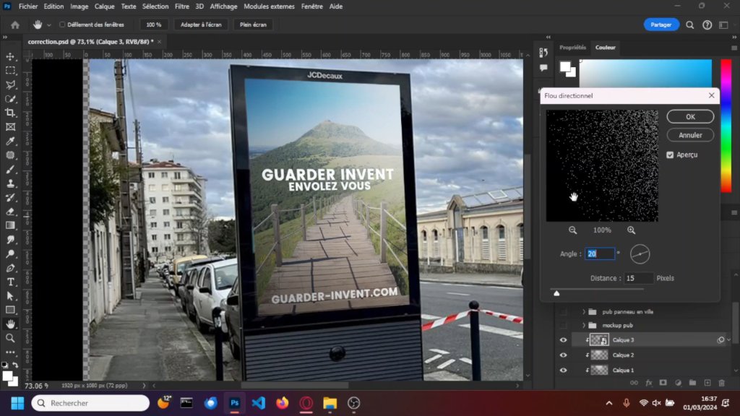Select the History Brush tool
The image size is (740, 416).
click(10, 198)
